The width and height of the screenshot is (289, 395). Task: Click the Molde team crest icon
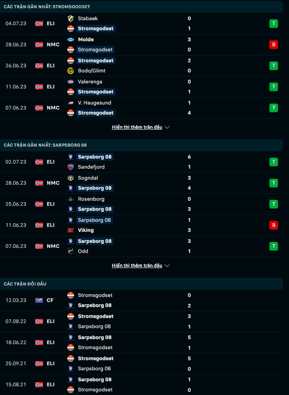[70, 39]
